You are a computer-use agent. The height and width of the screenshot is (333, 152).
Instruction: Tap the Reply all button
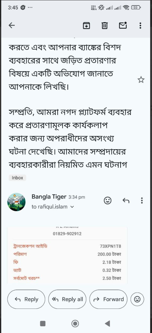pyautogui.click(x=67, y=299)
